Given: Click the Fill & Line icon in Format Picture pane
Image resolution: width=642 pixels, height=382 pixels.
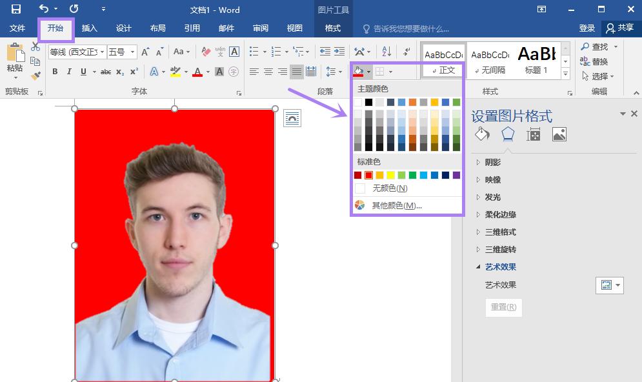Looking at the screenshot, I should (483, 134).
